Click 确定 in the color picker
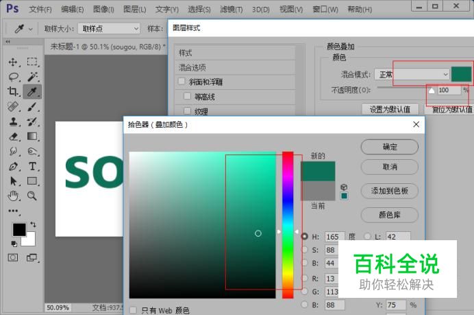Image resolution: width=474 pixels, height=315 pixels. tap(389, 147)
